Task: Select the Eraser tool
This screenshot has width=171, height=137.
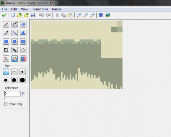Action: (x=23, y=24)
